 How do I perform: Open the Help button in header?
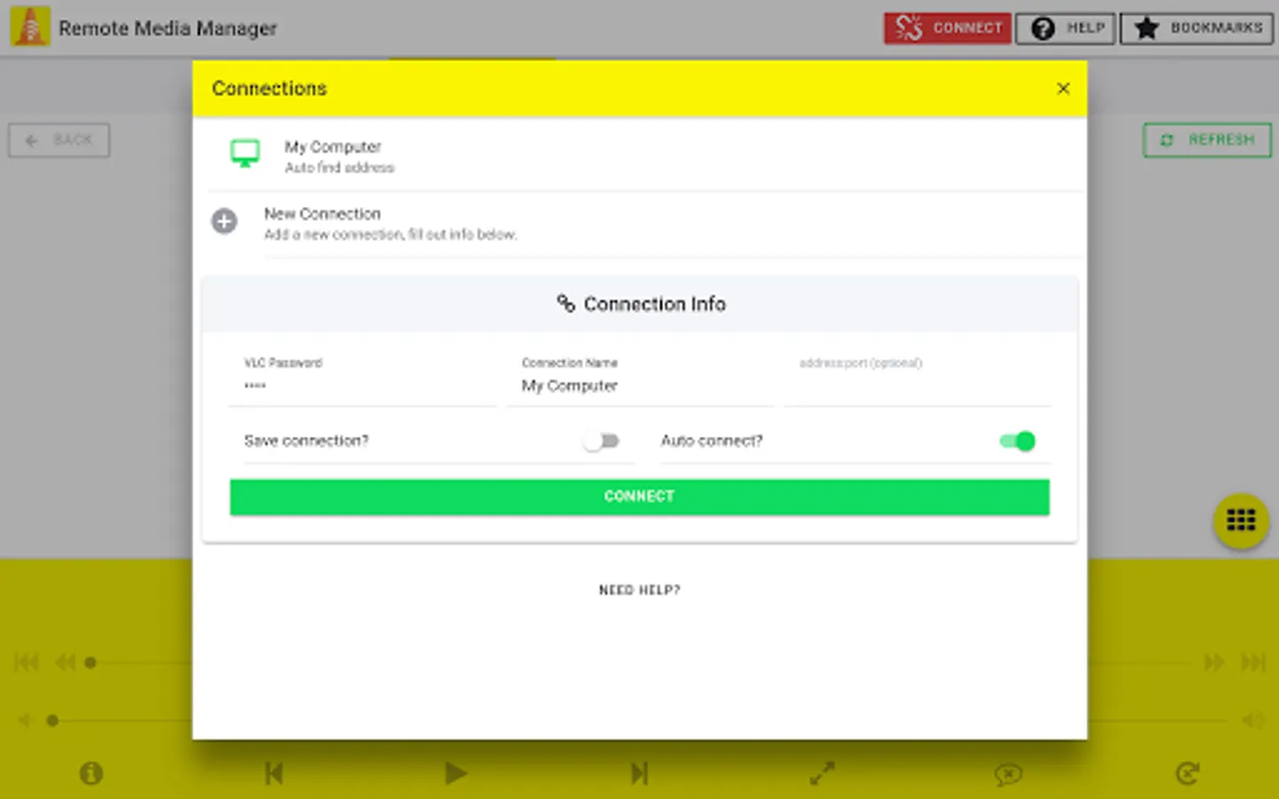tap(1066, 28)
